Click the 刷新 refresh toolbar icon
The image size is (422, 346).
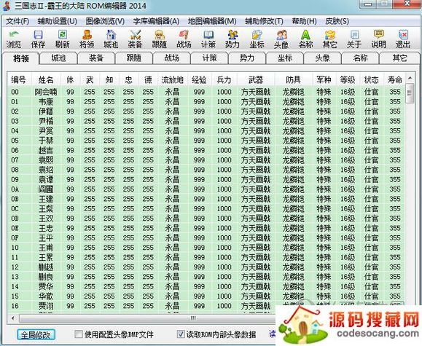62,39
